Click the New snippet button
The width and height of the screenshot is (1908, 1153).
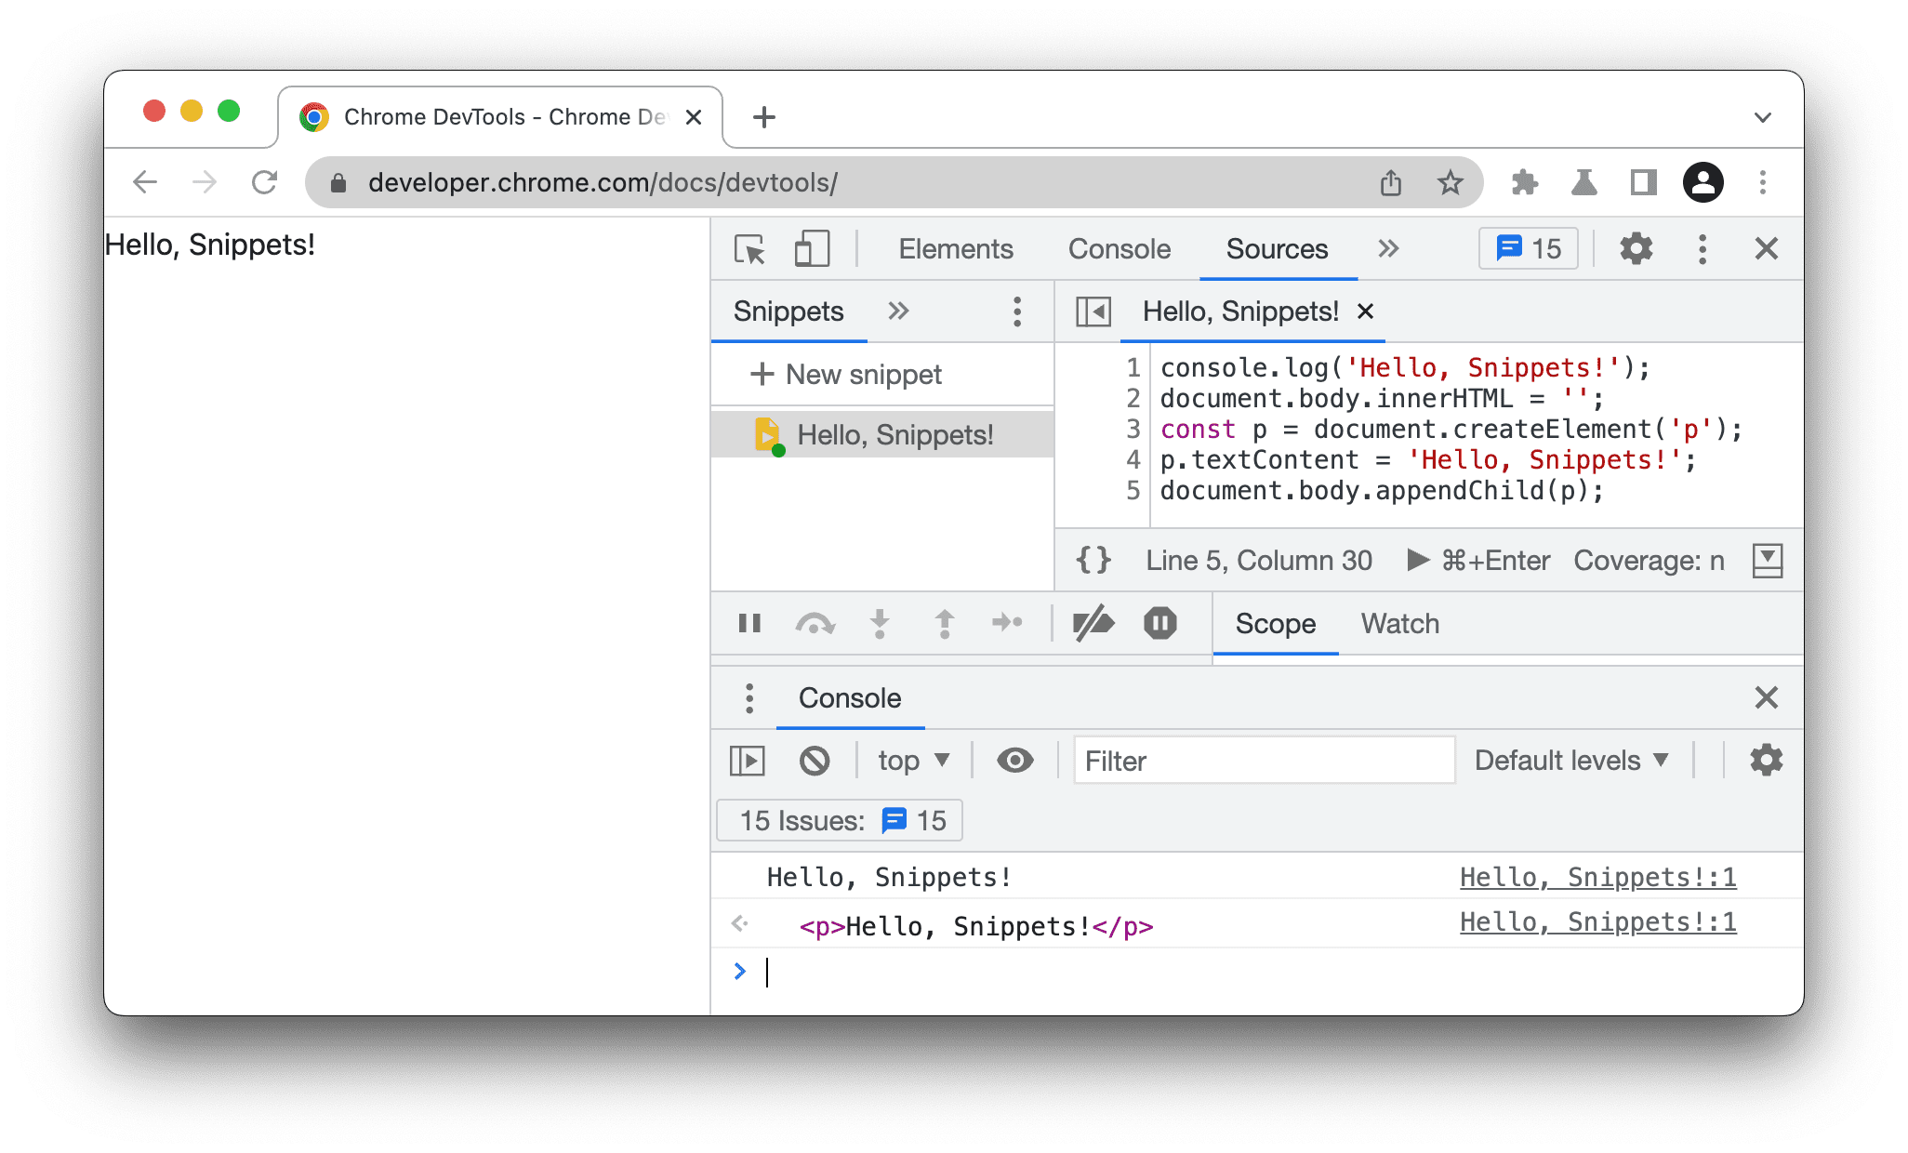coord(848,375)
